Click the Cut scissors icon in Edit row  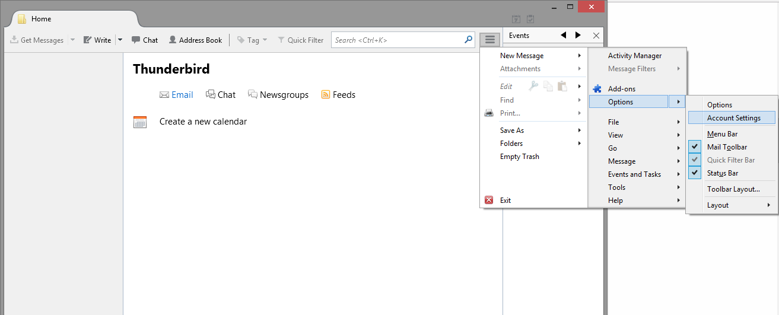533,86
